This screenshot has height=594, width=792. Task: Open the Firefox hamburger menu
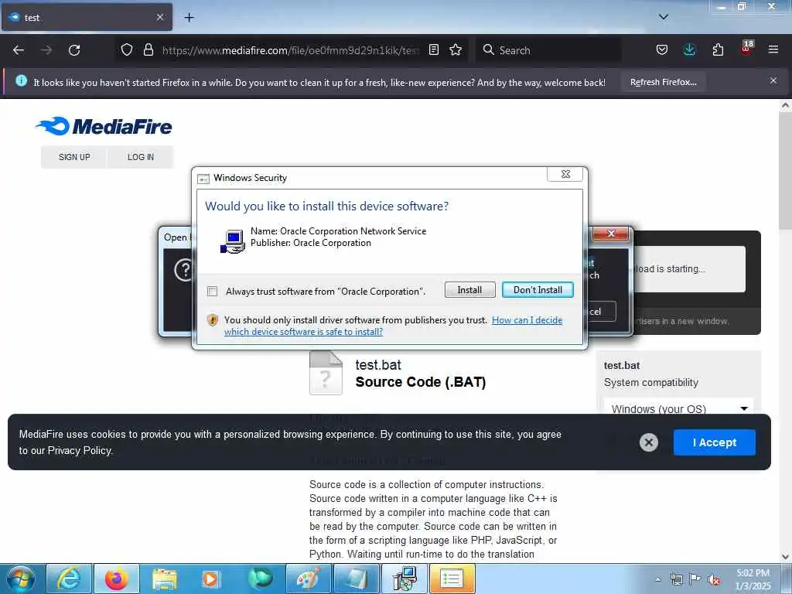click(773, 49)
